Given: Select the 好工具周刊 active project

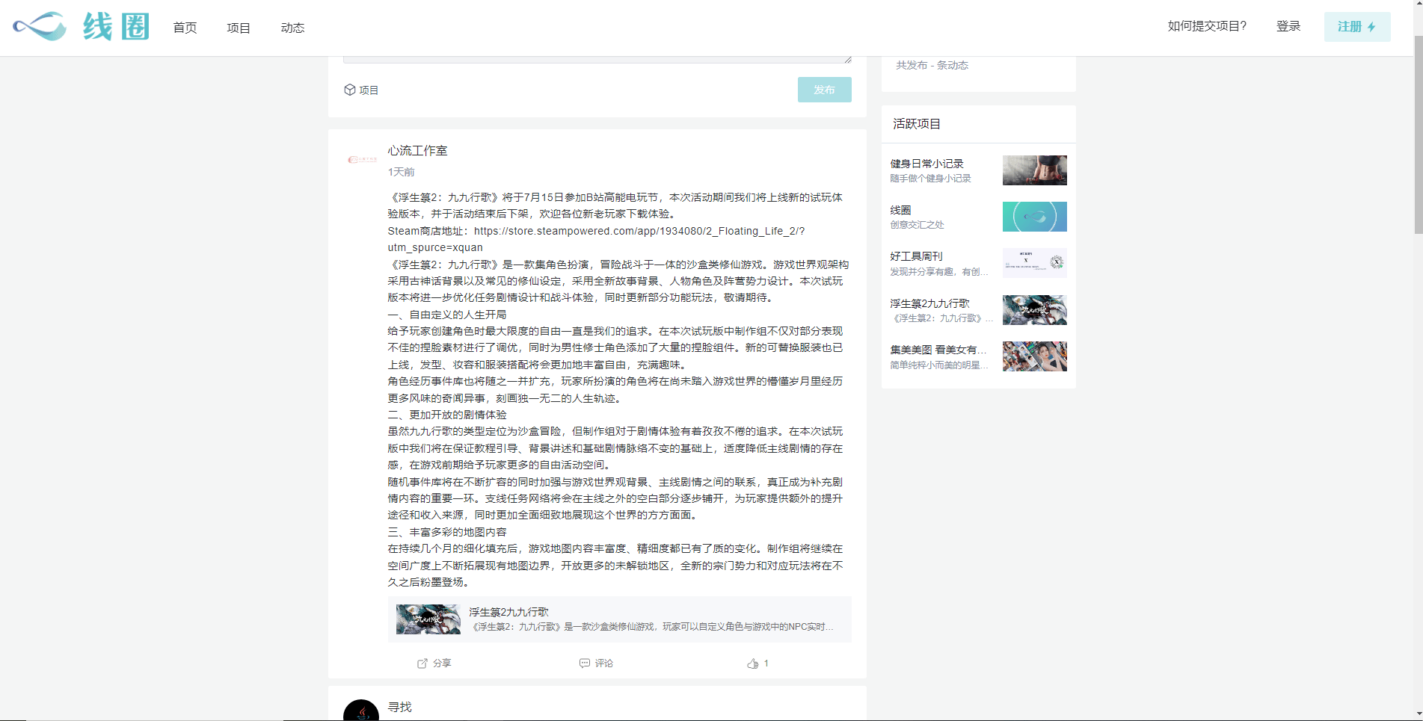Looking at the screenshot, I should click(916, 256).
